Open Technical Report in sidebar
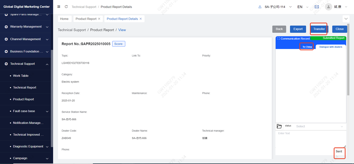Viewport: 354px width, 164px height. pyautogui.click(x=25, y=87)
